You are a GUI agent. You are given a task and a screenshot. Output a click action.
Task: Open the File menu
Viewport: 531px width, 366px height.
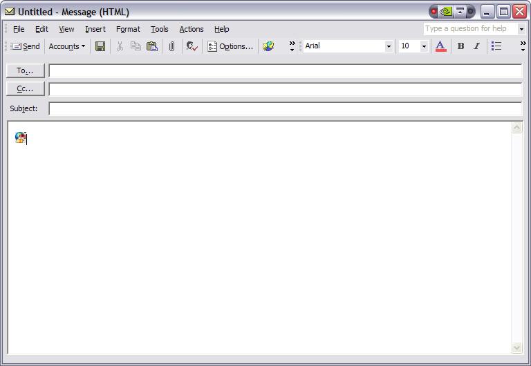pos(19,30)
